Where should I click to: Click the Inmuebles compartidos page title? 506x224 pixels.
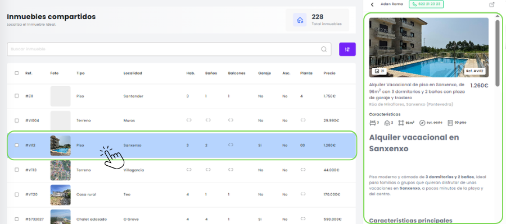[x=51, y=17]
